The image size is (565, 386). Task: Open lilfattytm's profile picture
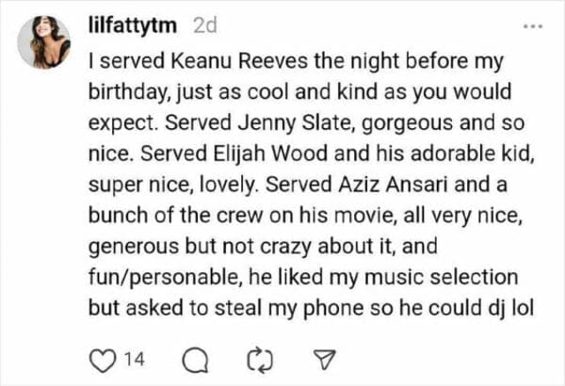coord(44,43)
